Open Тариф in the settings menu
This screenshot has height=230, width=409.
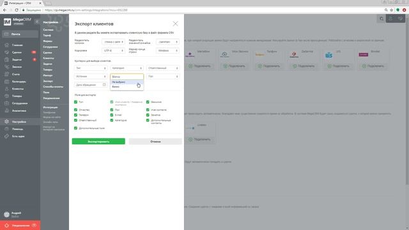(x=47, y=35)
